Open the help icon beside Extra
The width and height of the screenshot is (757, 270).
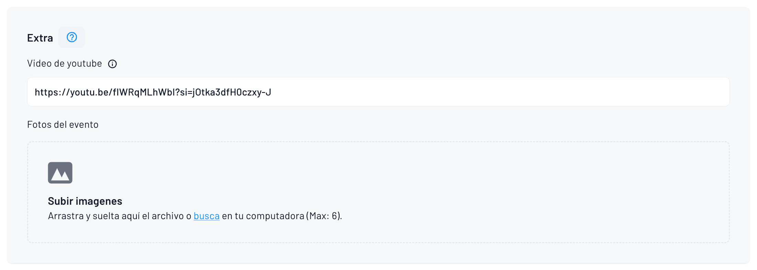(72, 37)
